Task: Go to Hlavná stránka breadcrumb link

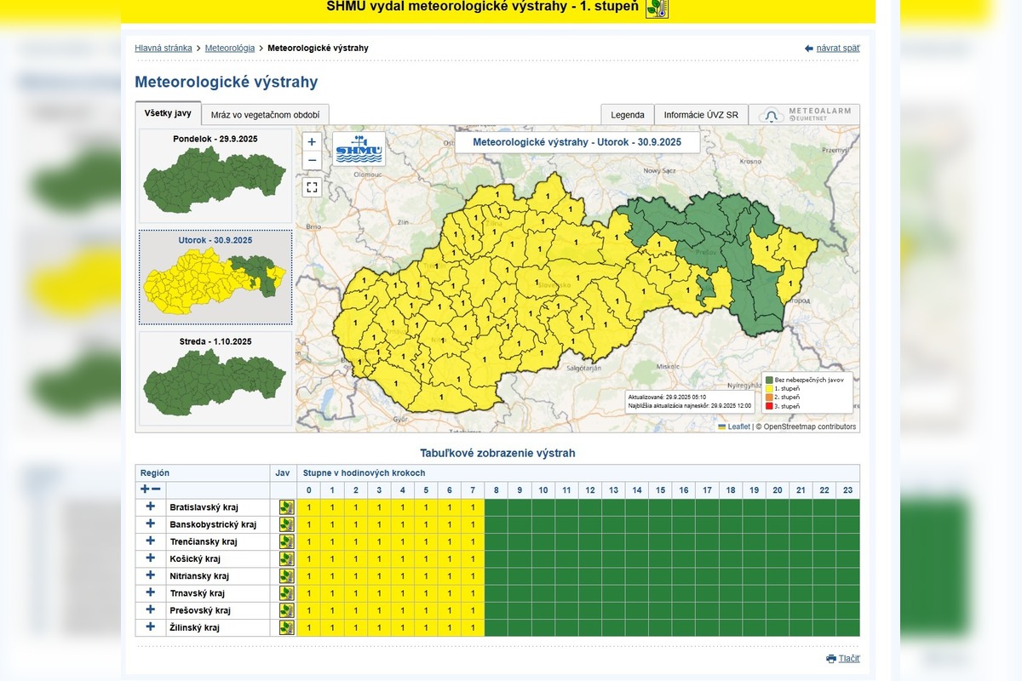Action: click(x=164, y=49)
